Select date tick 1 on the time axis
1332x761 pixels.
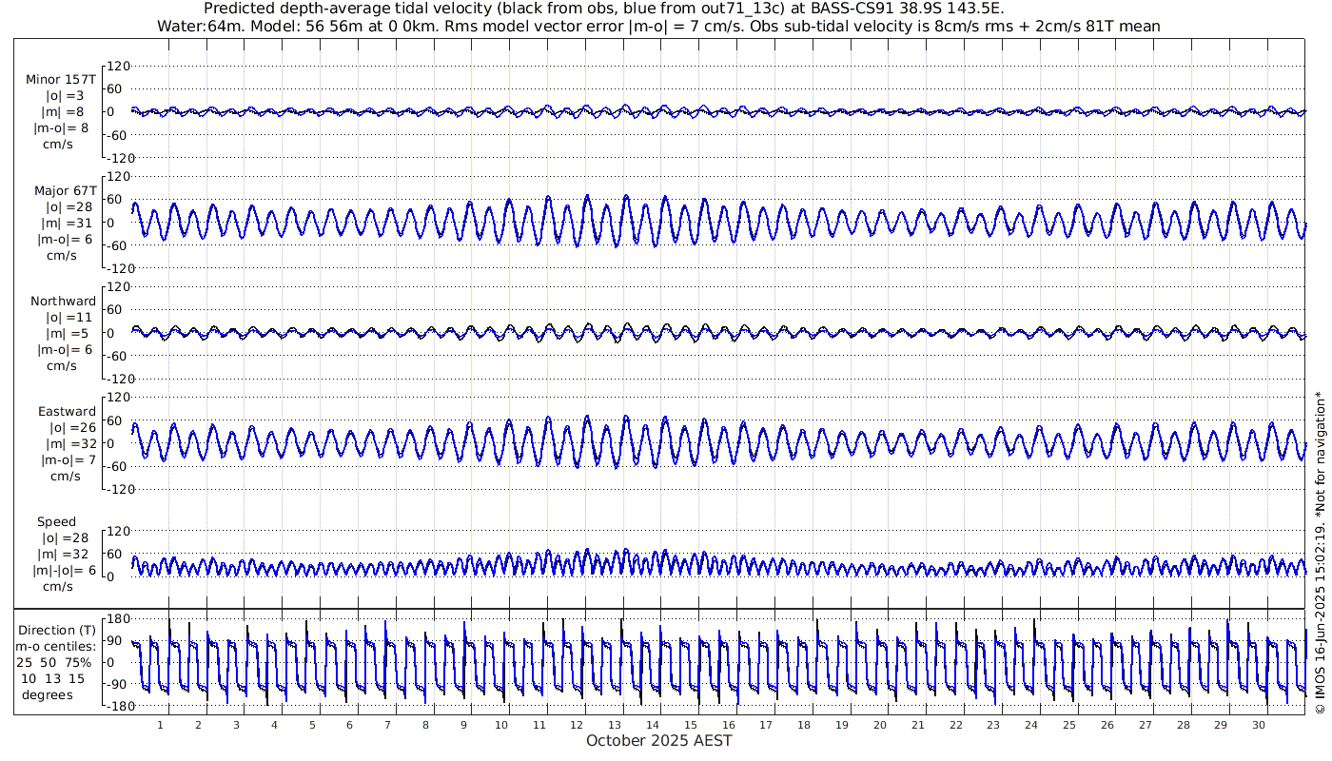161,725
